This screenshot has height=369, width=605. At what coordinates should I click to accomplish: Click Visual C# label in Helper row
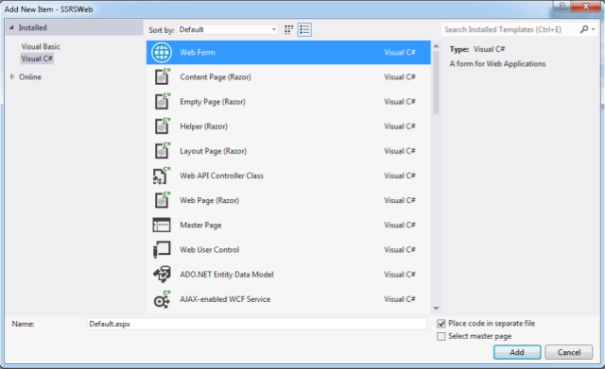pyautogui.click(x=400, y=126)
